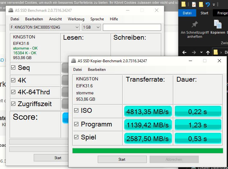Click the Programm duration 1,23 s result
The height and width of the screenshot is (169, 228).
[198, 125]
